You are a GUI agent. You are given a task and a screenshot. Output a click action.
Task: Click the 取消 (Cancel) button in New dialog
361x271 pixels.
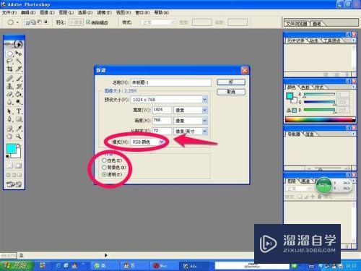(x=231, y=92)
